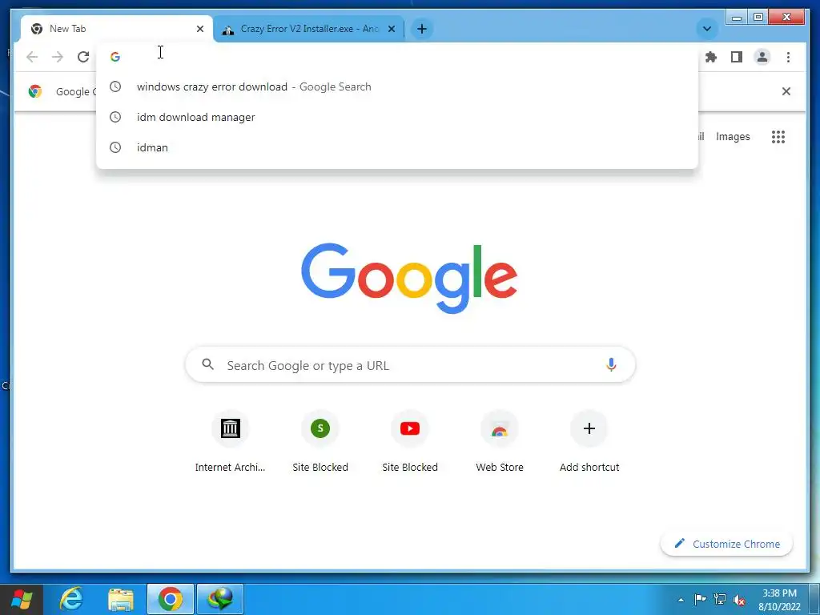Open Internet Archive shortcut icon
This screenshot has width=820, height=615.
(x=230, y=428)
